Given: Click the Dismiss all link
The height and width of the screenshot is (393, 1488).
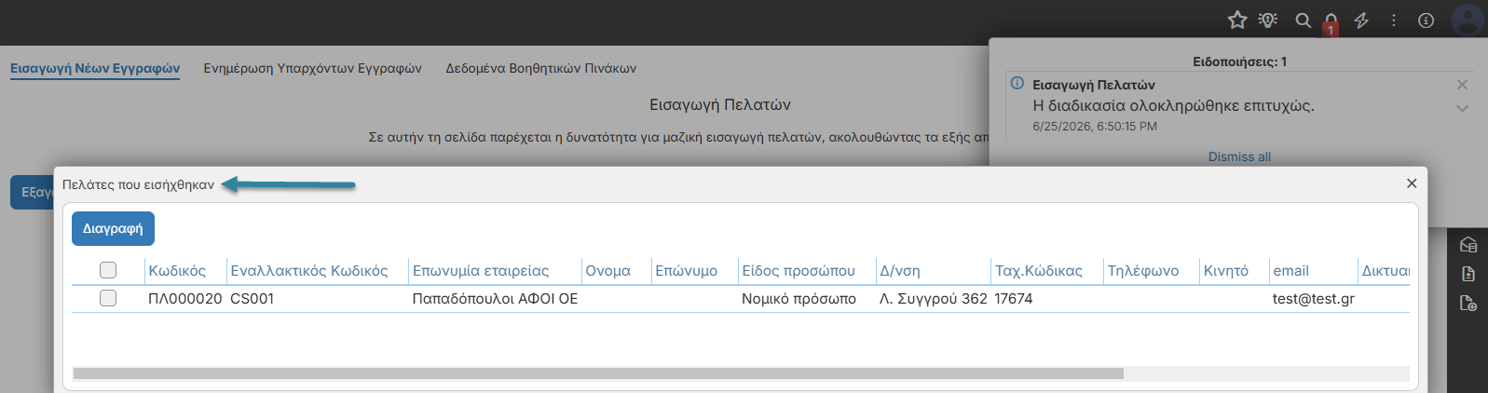Looking at the screenshot, I should (1239, 156).
